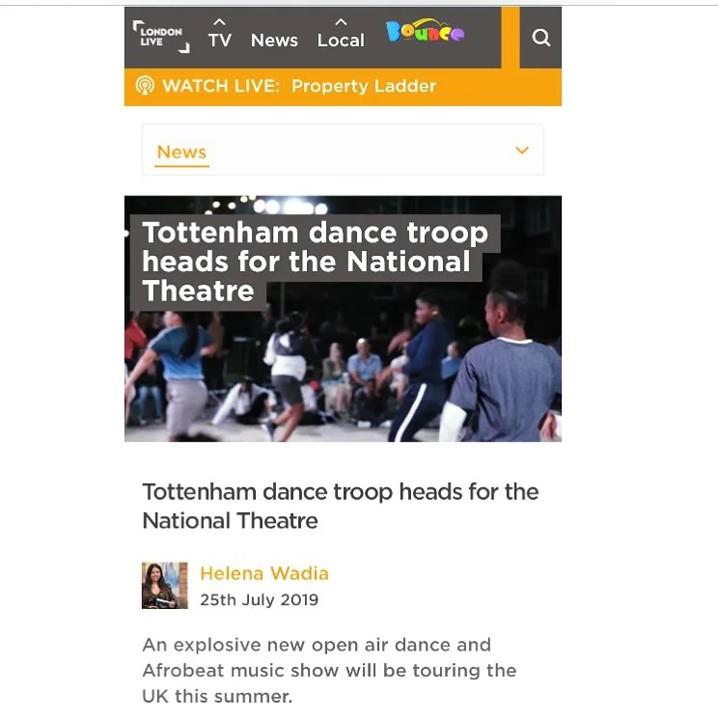Expand the News section dropdown chevron
718x718 pixels.
[522, 151]
